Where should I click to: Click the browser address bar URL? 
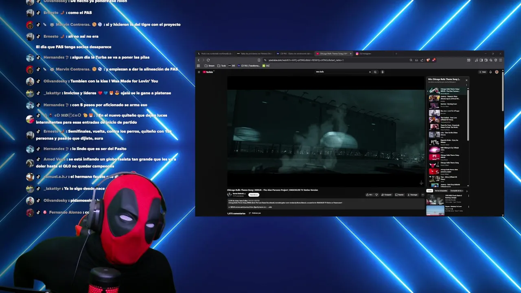point(306,60)
